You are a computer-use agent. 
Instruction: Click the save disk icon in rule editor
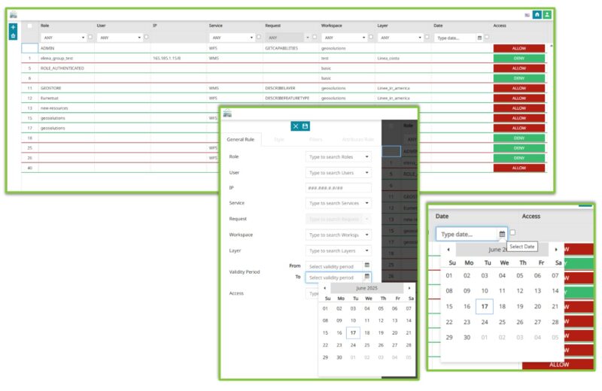(306, 126)
